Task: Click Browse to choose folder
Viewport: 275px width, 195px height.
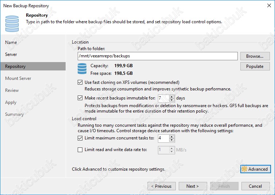Action: tap(255, 56)
